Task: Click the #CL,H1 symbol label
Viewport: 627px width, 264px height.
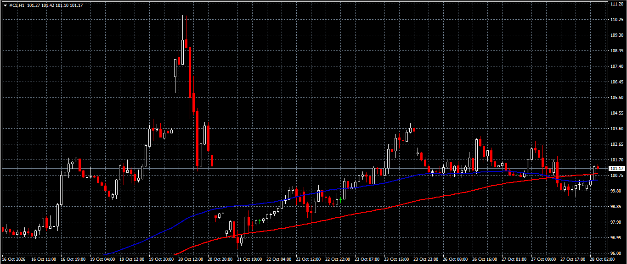Action: click(17, 5)
